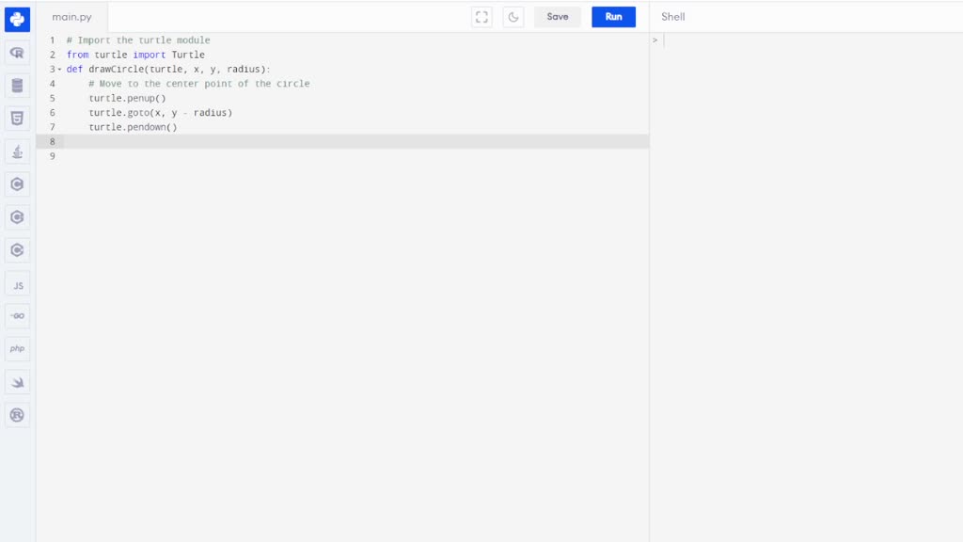Switch to the C# editor
The image size is (963, 542).
coord(17,250)
